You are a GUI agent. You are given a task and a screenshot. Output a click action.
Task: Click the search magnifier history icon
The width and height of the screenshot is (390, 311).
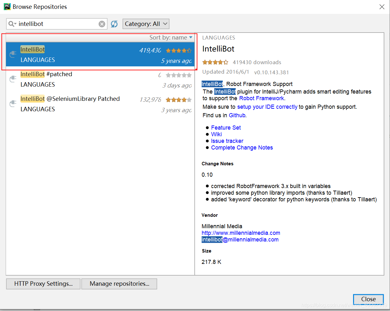point(12,24)
